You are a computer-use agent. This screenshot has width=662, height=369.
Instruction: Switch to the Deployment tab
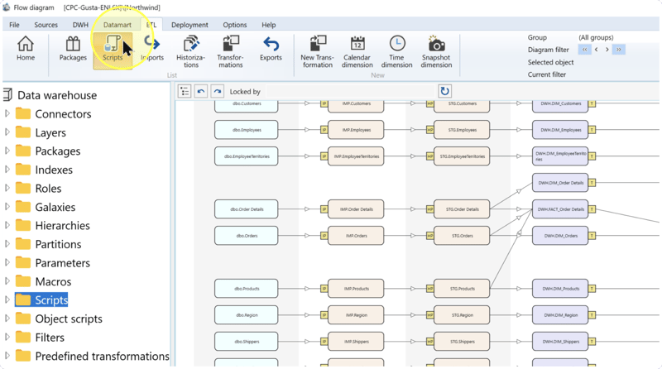(x=189, y=25)
